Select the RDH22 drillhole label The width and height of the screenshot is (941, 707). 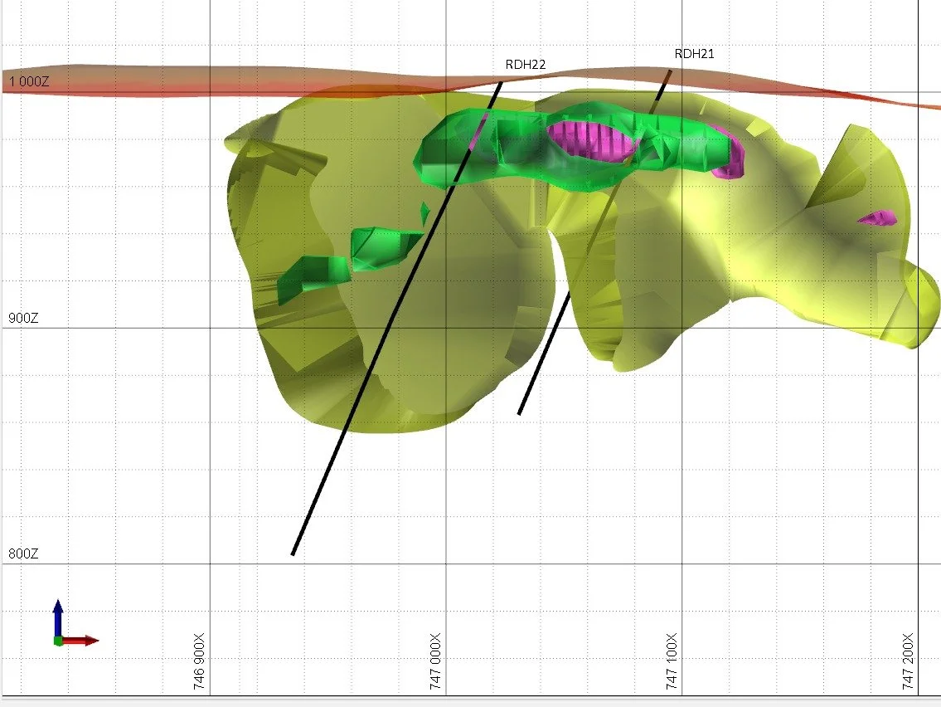click(525, 64)
